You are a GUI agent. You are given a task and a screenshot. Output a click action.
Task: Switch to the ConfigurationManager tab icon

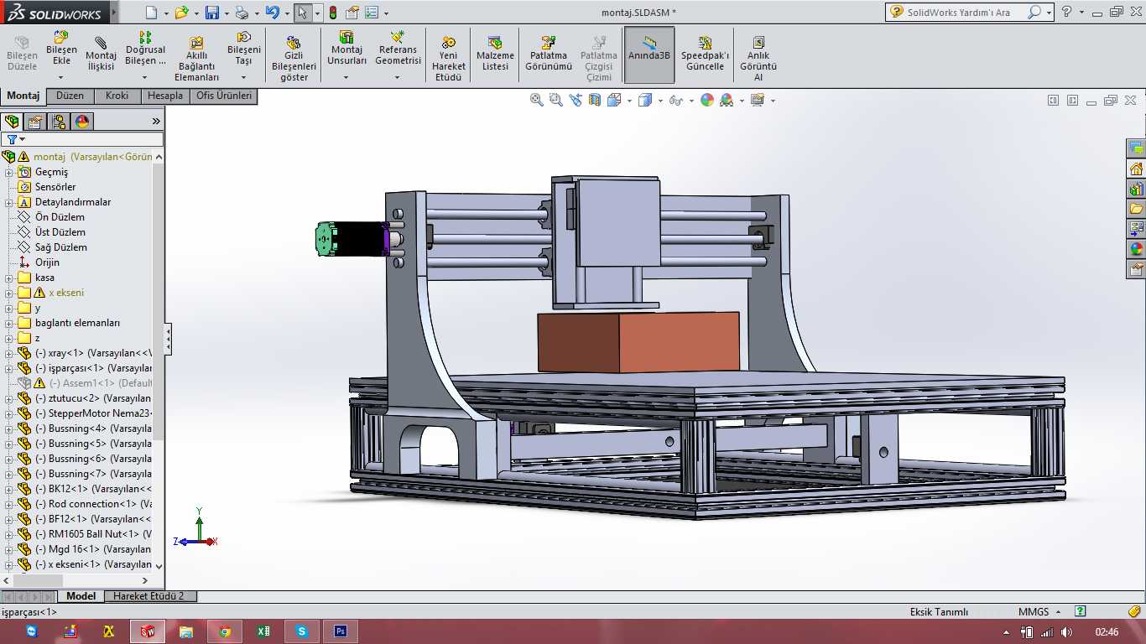coord(59,122)
